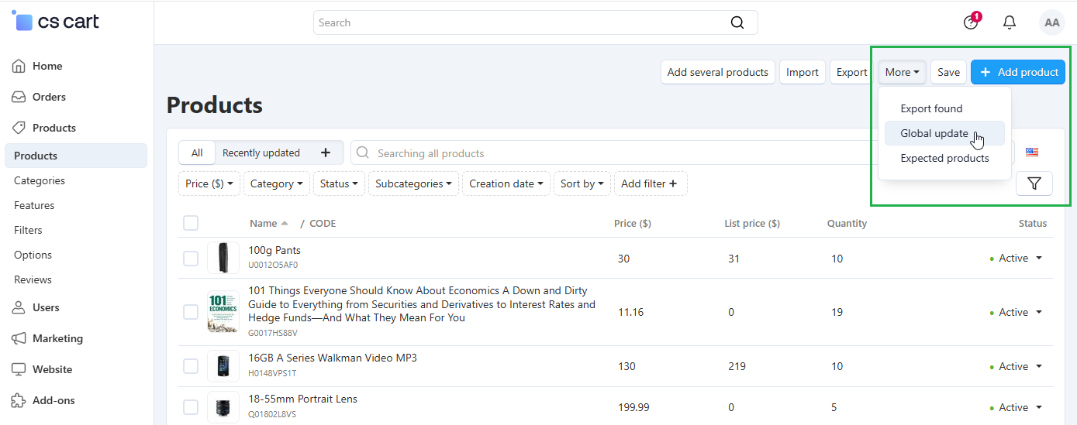
Task: Edit the 100g Pants price field 30
Action: (x=624, y=259)
